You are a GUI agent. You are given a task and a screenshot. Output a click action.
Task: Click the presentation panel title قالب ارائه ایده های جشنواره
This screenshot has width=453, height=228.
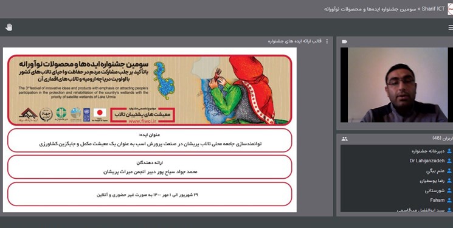[295, 41]
